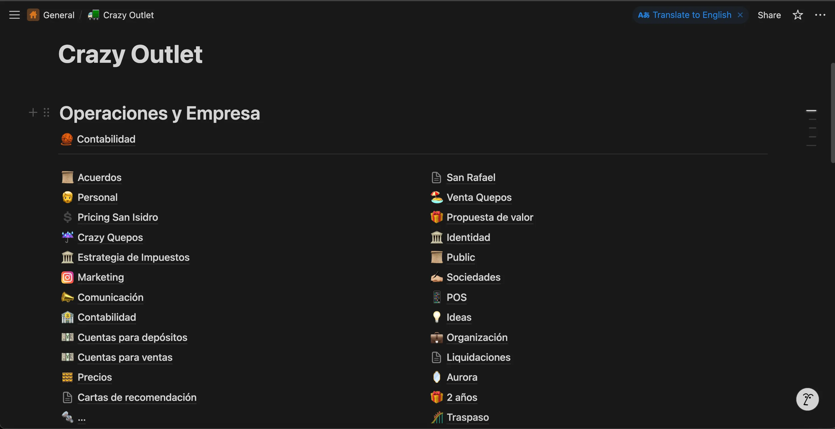Open Estrategia de Impuestos page
Image resolution: width=835 pixels, height=429 pixels.
point(133,257)
